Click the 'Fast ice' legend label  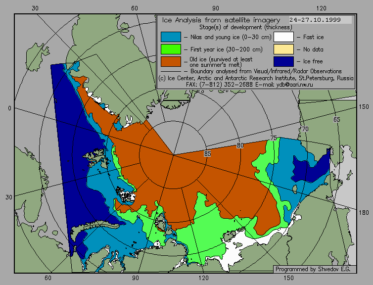point(313,37)
